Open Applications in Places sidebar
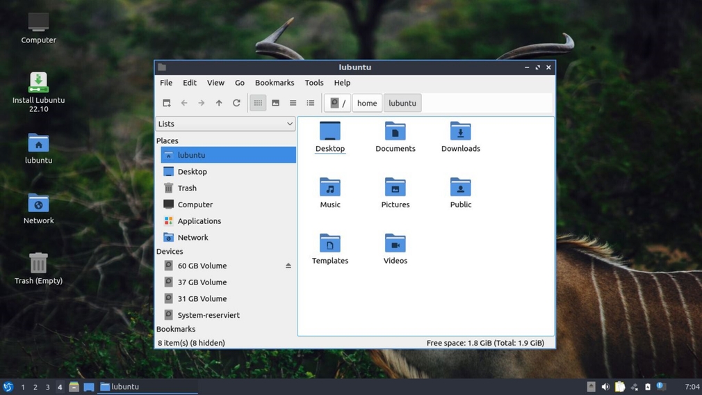Screen dimensions: 702x395 pos(229,220)
